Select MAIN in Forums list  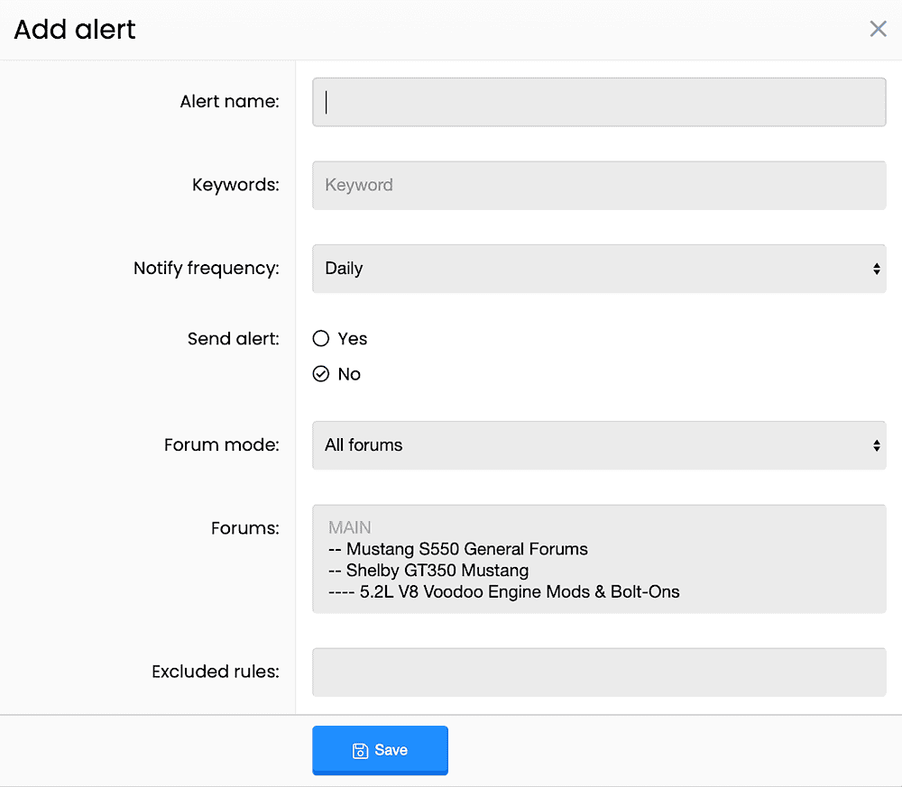[350, 527]
